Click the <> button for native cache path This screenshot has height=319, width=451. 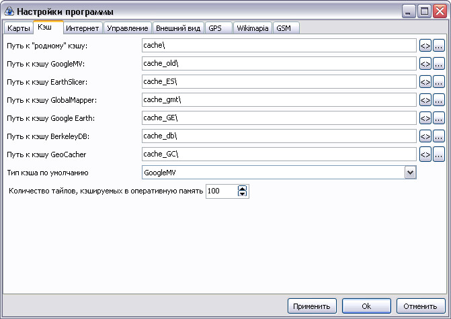(425, 46)
